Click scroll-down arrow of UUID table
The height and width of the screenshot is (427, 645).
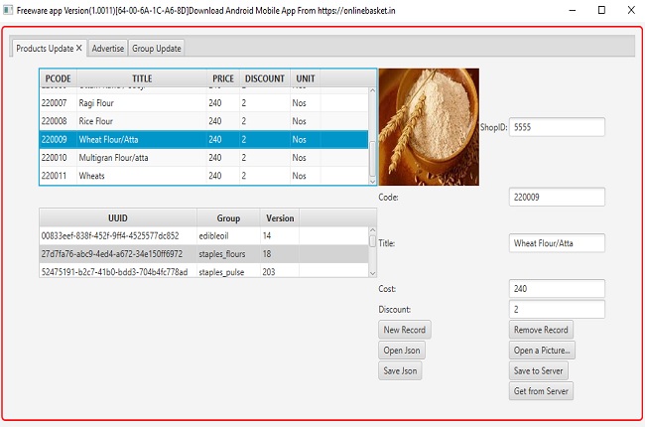(373, 273)
